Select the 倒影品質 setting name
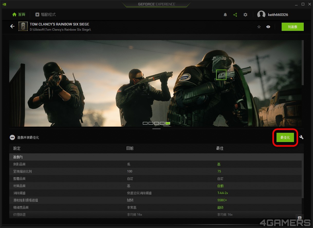 pyautogui.click(x=19, y=164)
